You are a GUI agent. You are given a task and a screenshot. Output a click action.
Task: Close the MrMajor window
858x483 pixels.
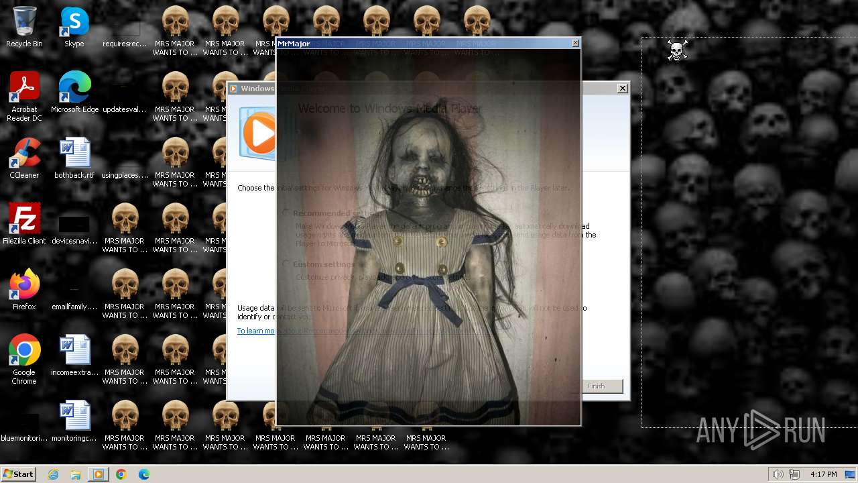575,43
